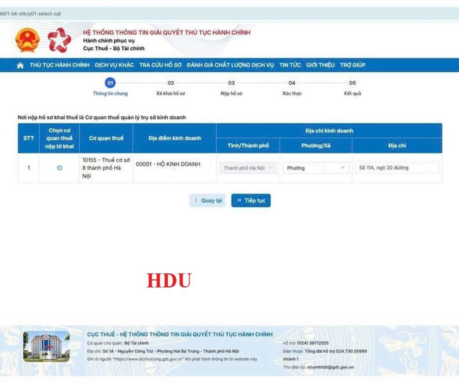
Task: Open the Thành phố Hà Nội dropdown
Action: [x=248, y=168]
